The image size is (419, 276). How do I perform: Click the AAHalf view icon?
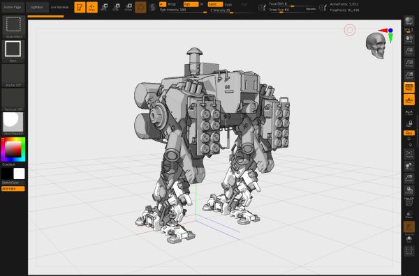tap(409, 75)
